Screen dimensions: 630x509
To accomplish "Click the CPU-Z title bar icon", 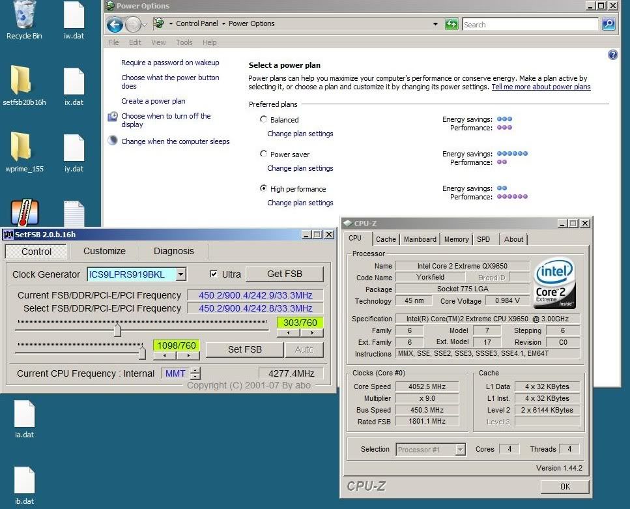I will [348, 223].
